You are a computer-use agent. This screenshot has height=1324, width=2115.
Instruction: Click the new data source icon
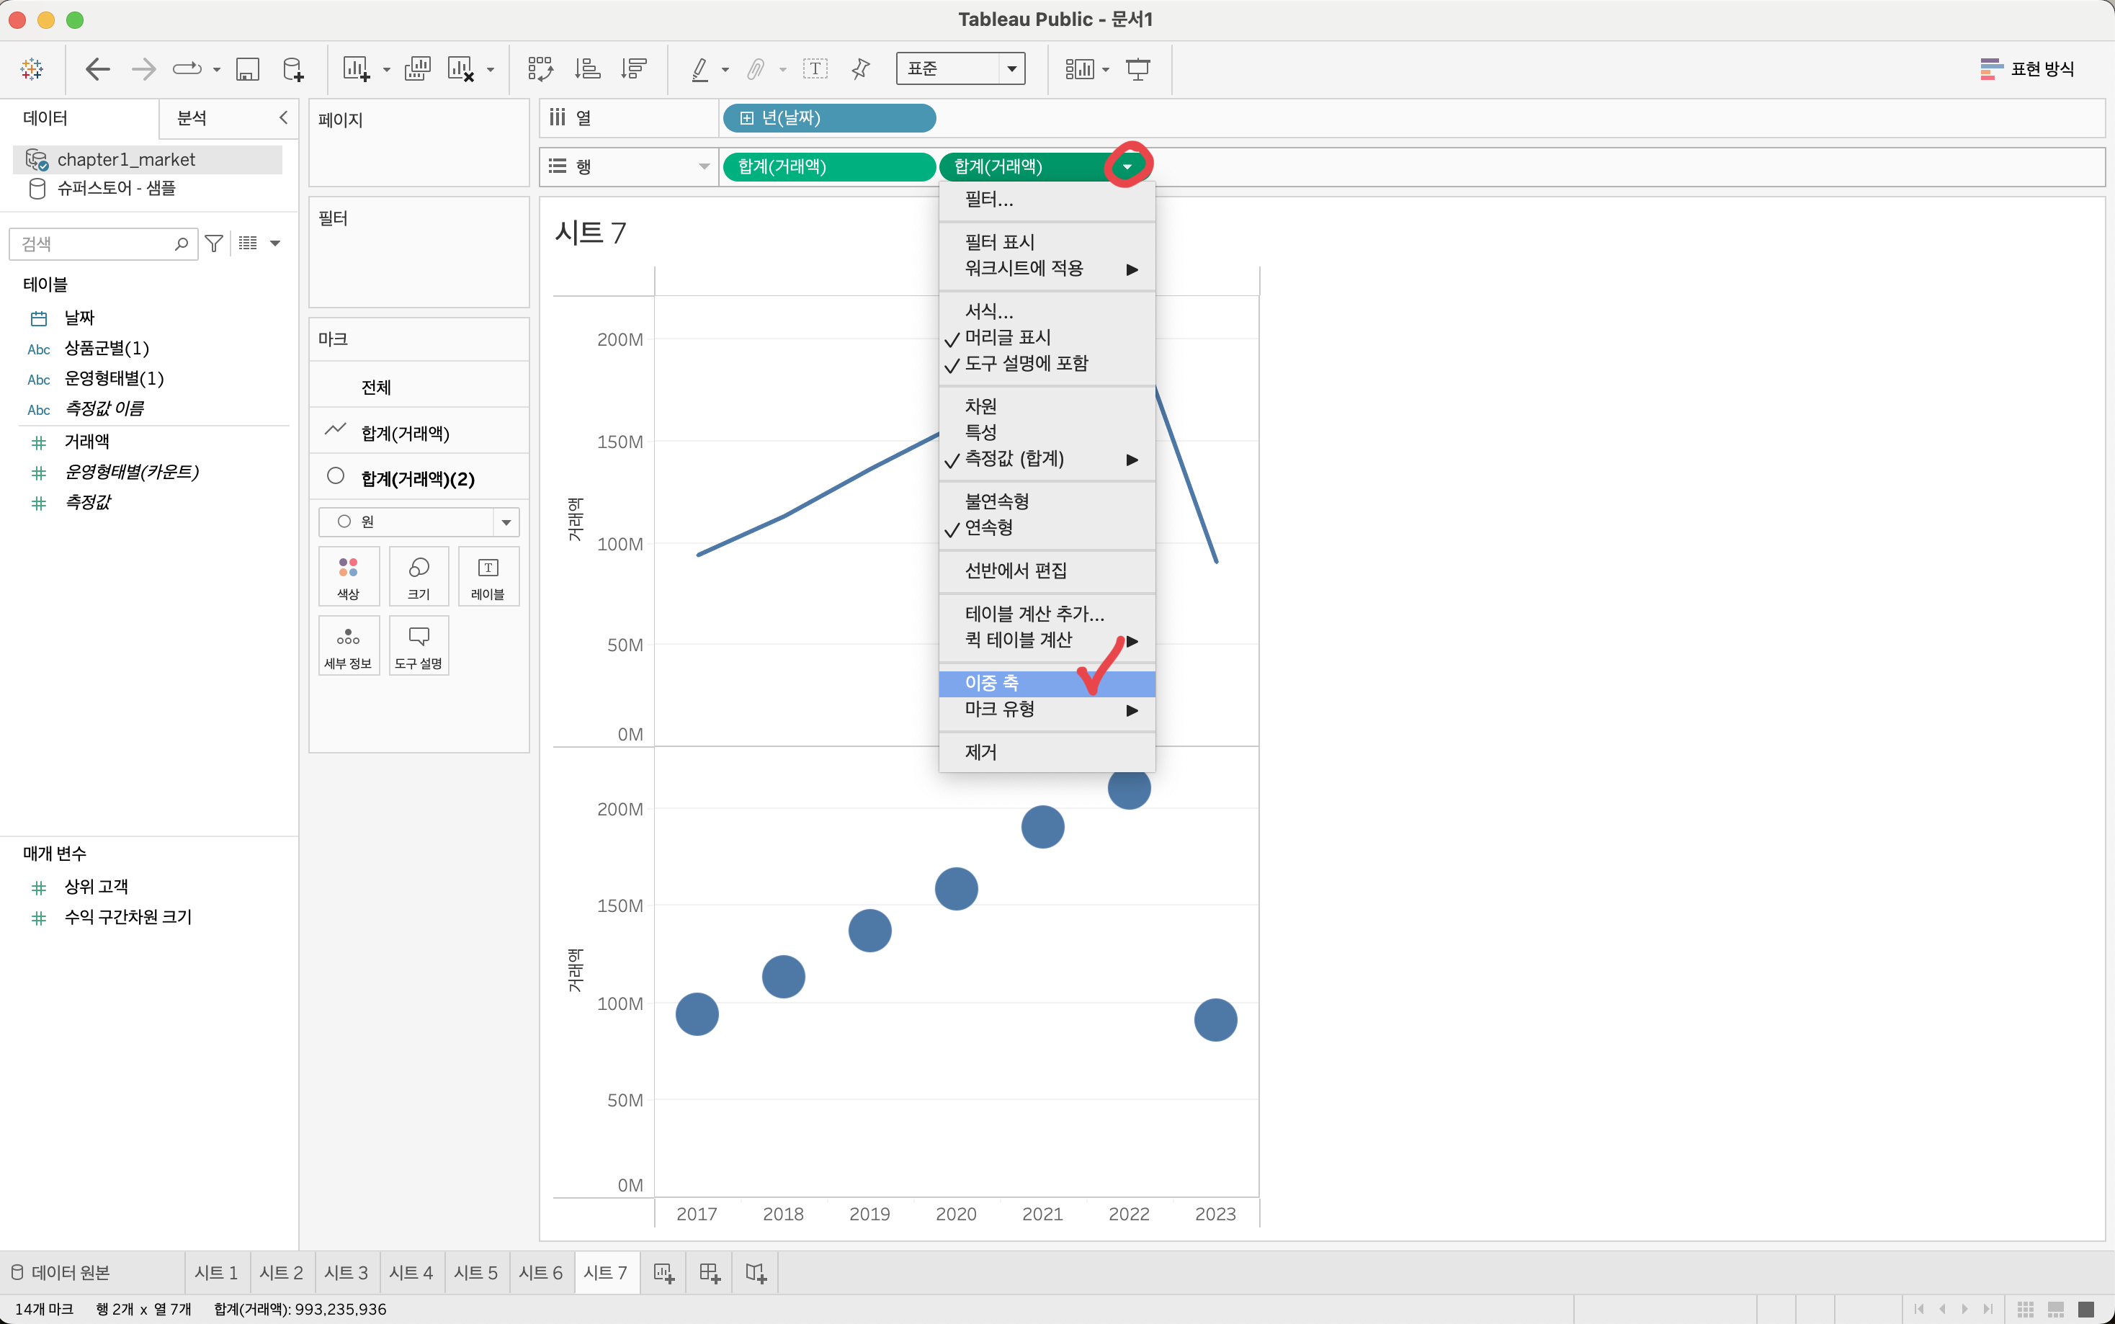click(293, 69)
